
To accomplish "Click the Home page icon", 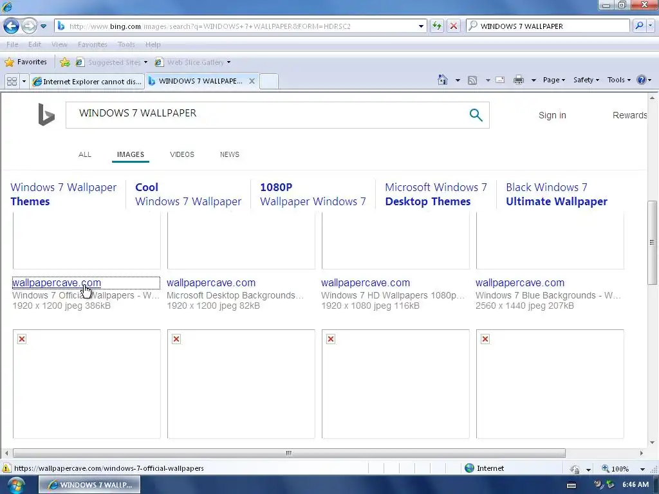I will [442, 80].
